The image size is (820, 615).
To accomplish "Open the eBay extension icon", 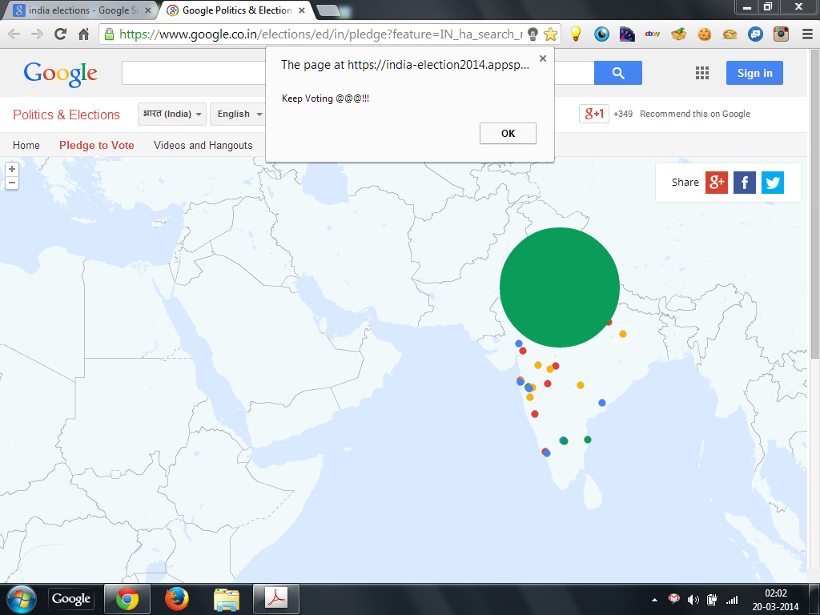I will (x=653, y=34).
